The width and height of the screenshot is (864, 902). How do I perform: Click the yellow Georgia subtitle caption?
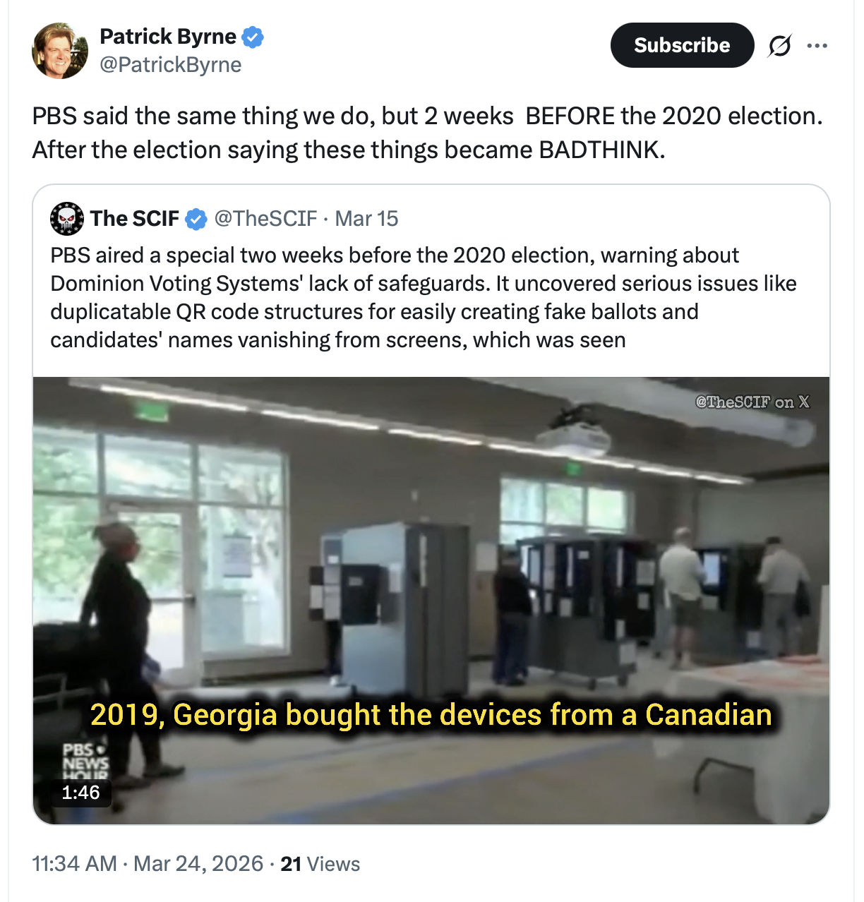pos(431,715)
